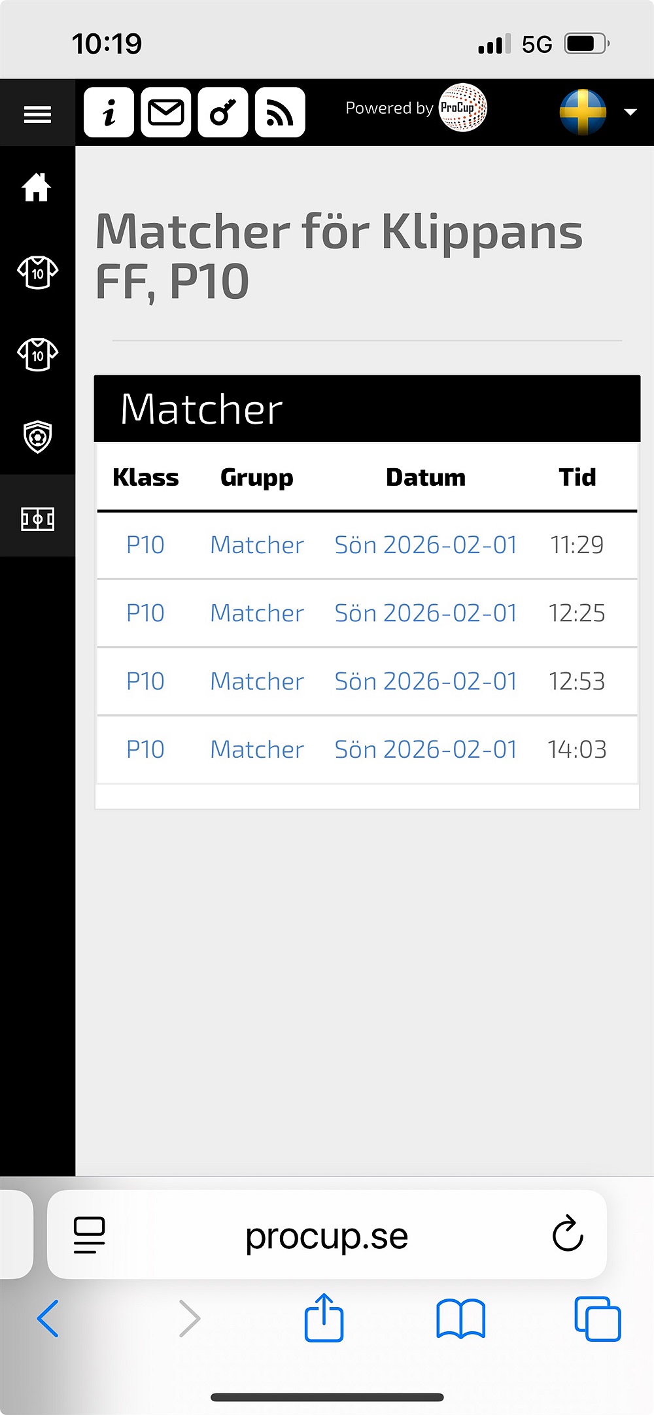The width and height of the screenshot is (654, 1415).
Task: Select the Swedish flag language selector
Action: 583,112
